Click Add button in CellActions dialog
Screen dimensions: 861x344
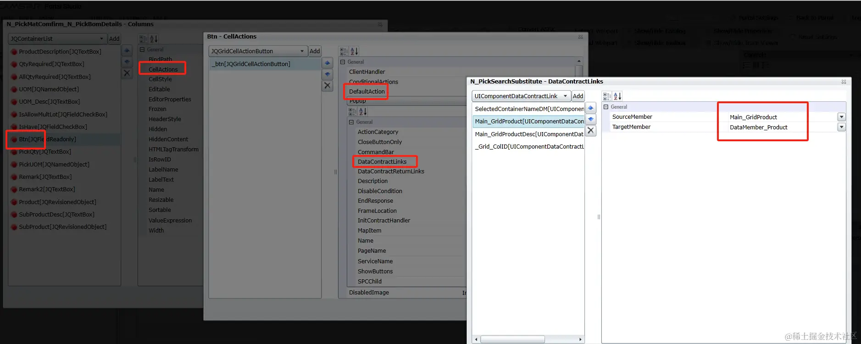[315, 51]
